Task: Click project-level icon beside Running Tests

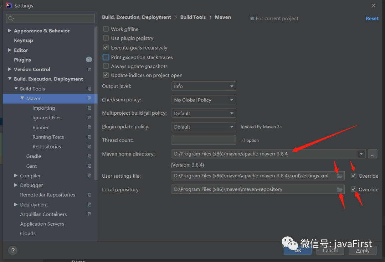Action: [89, 137]
